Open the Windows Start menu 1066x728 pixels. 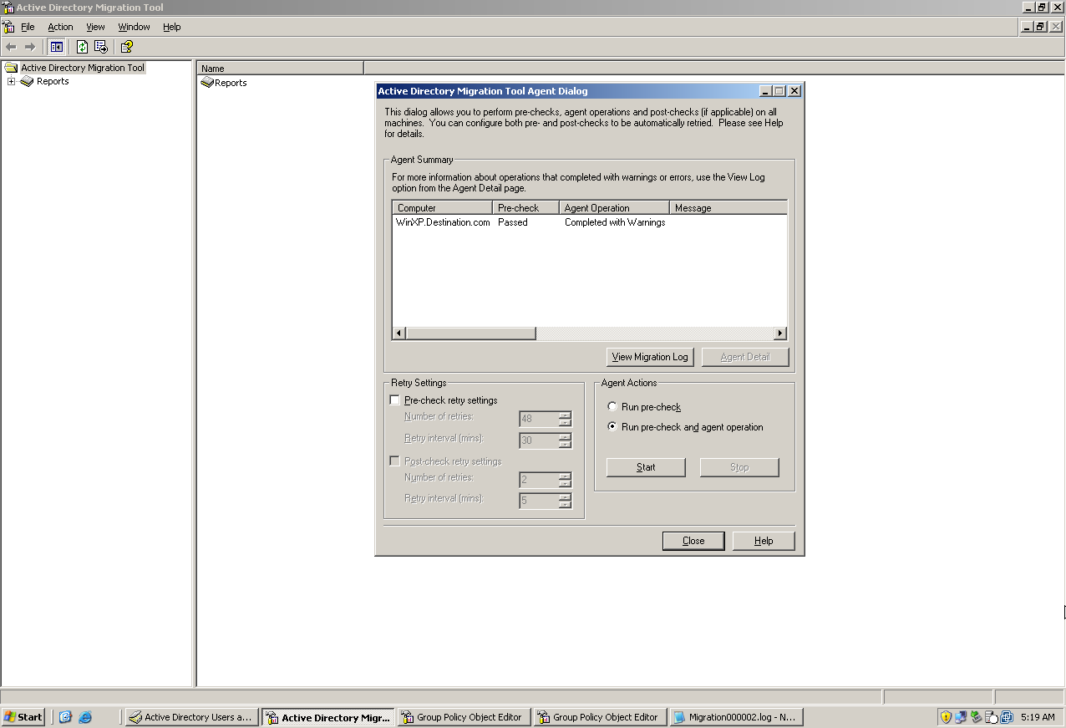tap(23, 717)
